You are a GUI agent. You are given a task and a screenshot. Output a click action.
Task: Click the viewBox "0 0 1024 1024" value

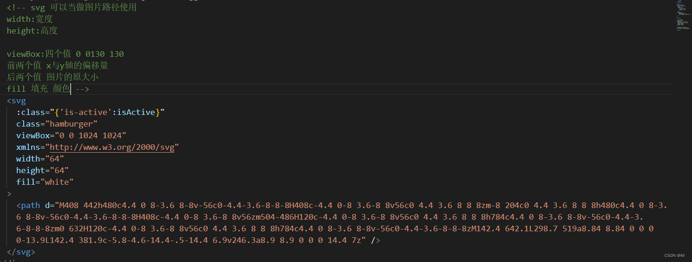91,135
